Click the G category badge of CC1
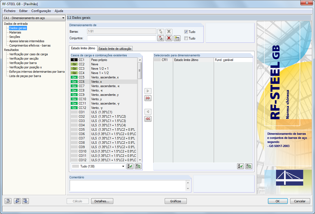315x214 pixels. 74,60
